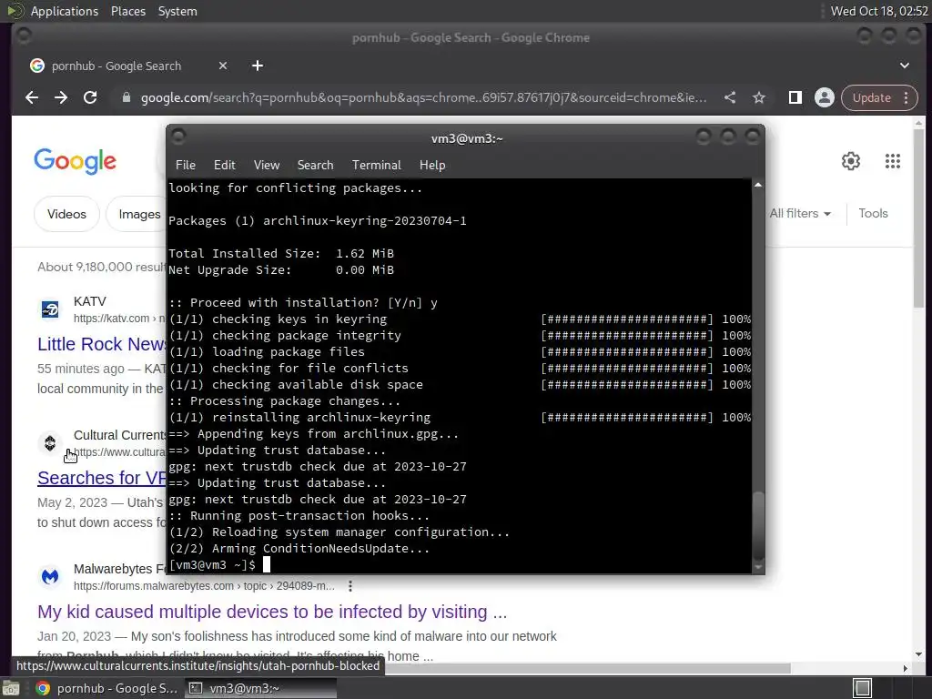Image resolution: width=932 pixels, height=699 pixels.
Task: Click terminal scrollbar down arrow
Action: 758,567
